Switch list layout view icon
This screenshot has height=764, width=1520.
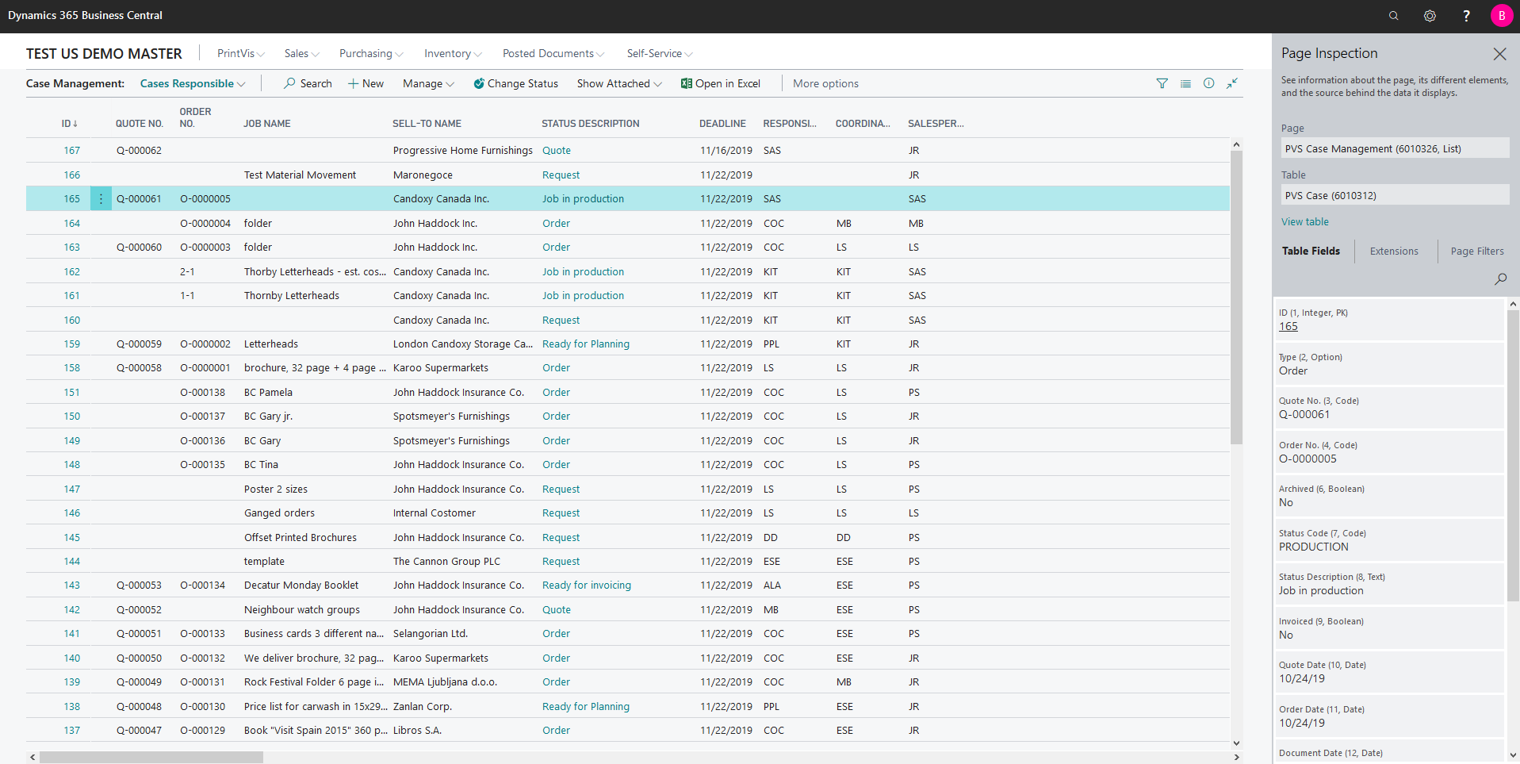[x=1185, y=83]
